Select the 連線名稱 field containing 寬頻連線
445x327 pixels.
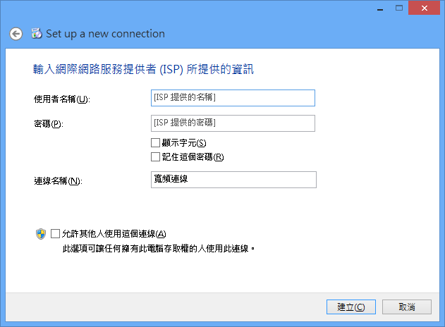click(233, 180)
